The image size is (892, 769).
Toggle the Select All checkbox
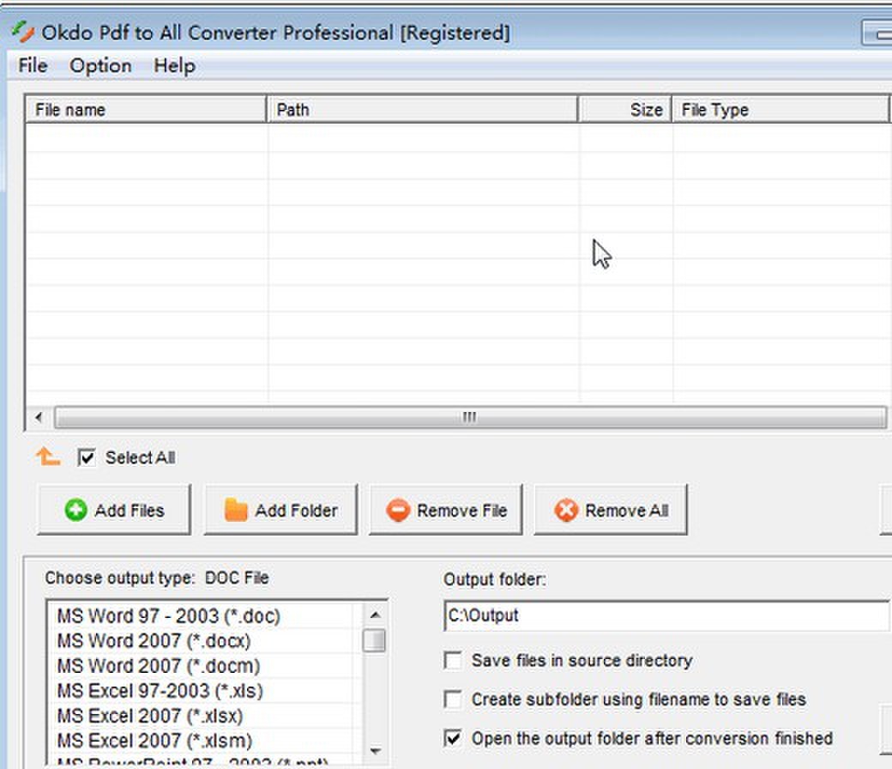87,457
